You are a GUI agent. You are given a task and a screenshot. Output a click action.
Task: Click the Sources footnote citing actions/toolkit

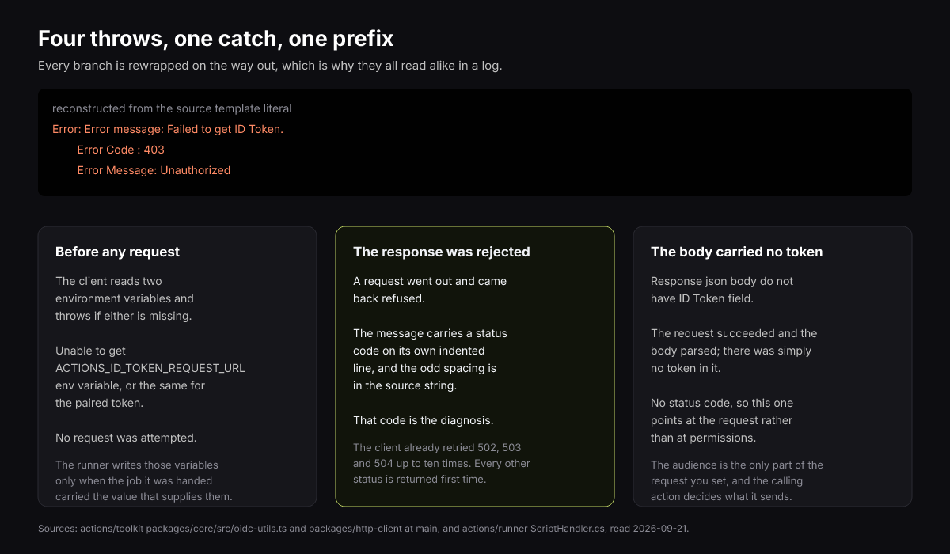coord(363,528)
